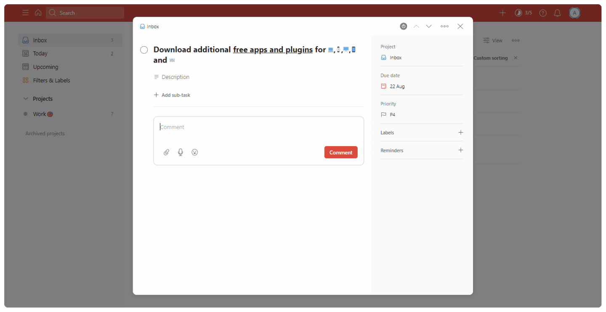Screen dimensions: 606x312
Task: Follow the free apps and plugins link
Action: pos(273,50)
